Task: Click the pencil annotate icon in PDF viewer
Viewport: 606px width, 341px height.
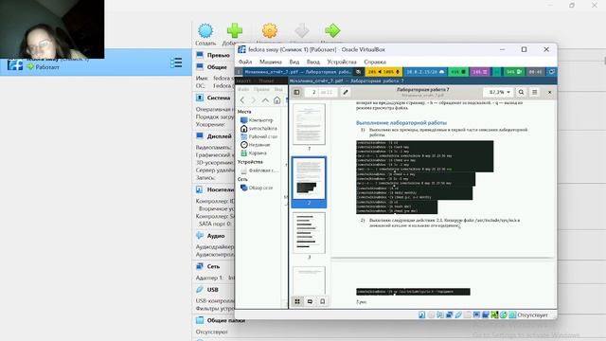Action: pyautogui.click(x=346, y=92)
